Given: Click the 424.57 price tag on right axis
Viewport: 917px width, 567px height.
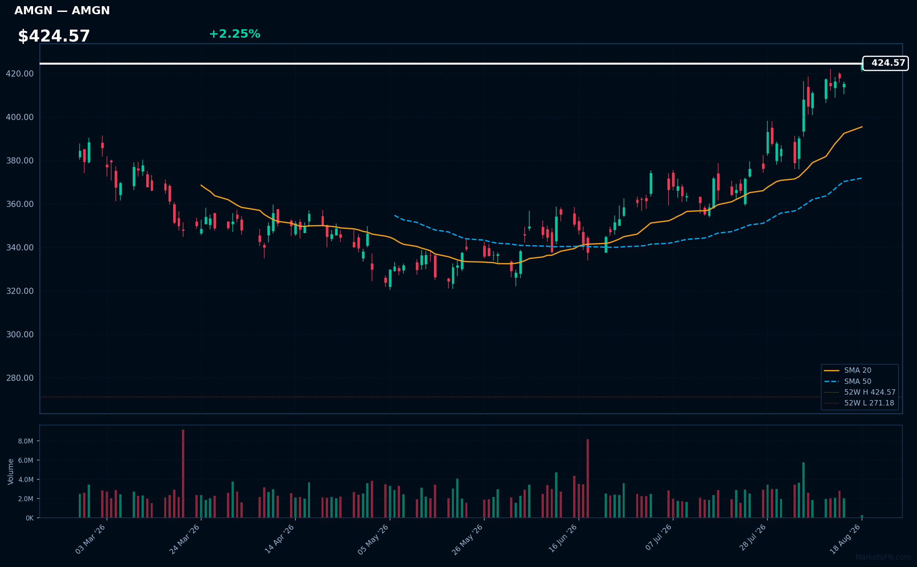Looking at the screenshot, I should [885, 63].
